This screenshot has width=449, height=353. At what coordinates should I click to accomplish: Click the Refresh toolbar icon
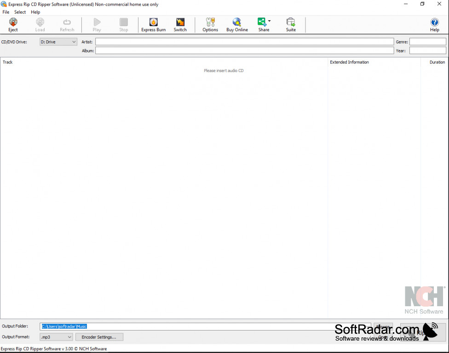pos(67,25)
